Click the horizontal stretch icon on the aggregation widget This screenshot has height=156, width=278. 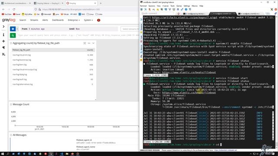click(89, 43)
